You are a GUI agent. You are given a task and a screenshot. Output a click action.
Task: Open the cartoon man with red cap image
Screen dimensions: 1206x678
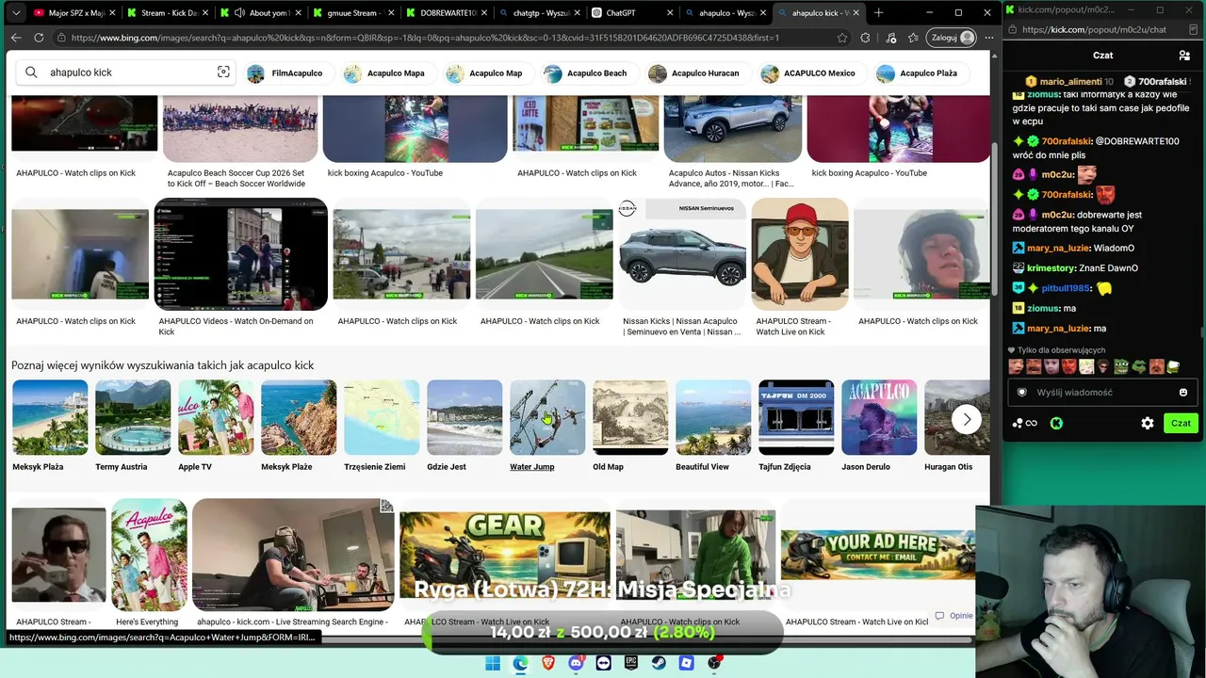point(800,254)
